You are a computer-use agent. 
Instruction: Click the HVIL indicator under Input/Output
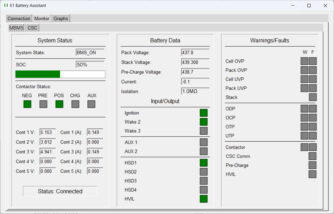pos(204,199)
